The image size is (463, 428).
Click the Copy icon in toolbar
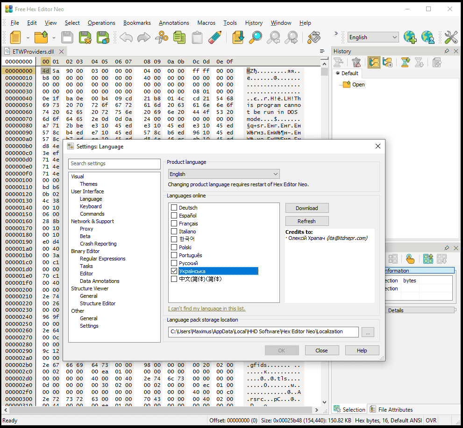coord(179,37)
